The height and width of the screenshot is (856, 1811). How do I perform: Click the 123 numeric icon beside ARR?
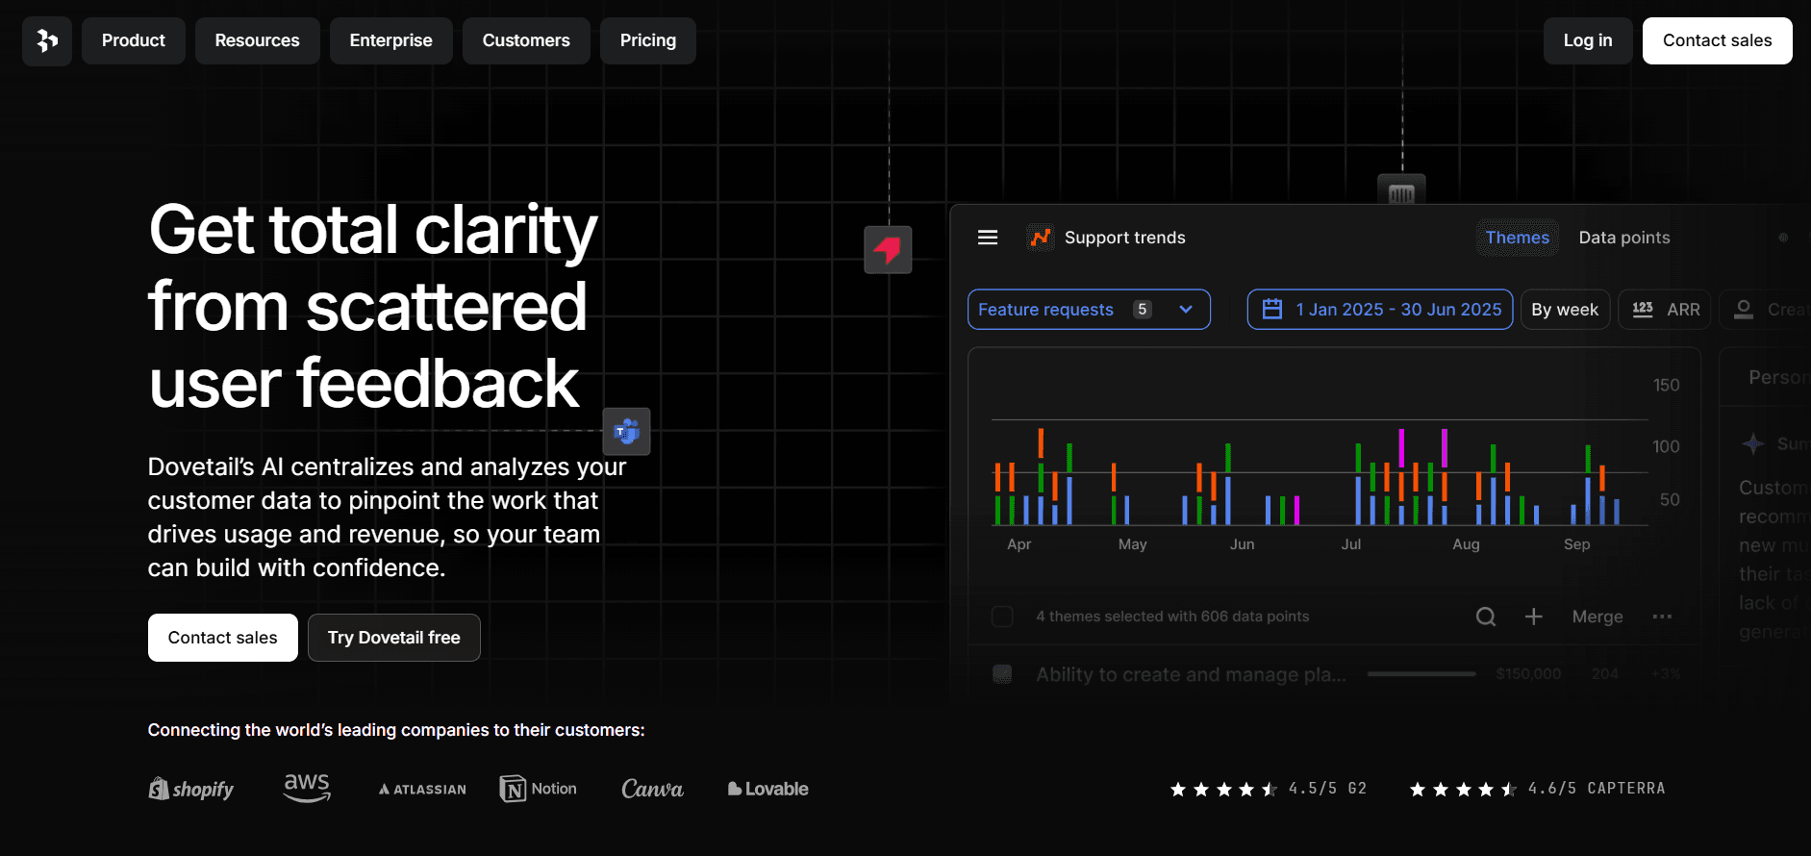click(x=1643, y=310)
